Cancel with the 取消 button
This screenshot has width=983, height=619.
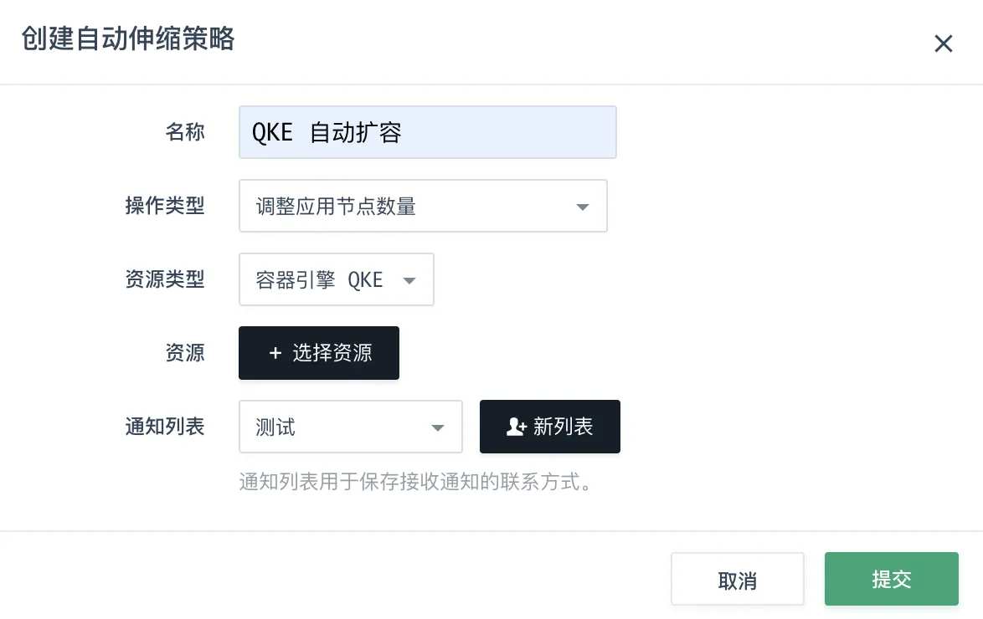click(737, 579)
